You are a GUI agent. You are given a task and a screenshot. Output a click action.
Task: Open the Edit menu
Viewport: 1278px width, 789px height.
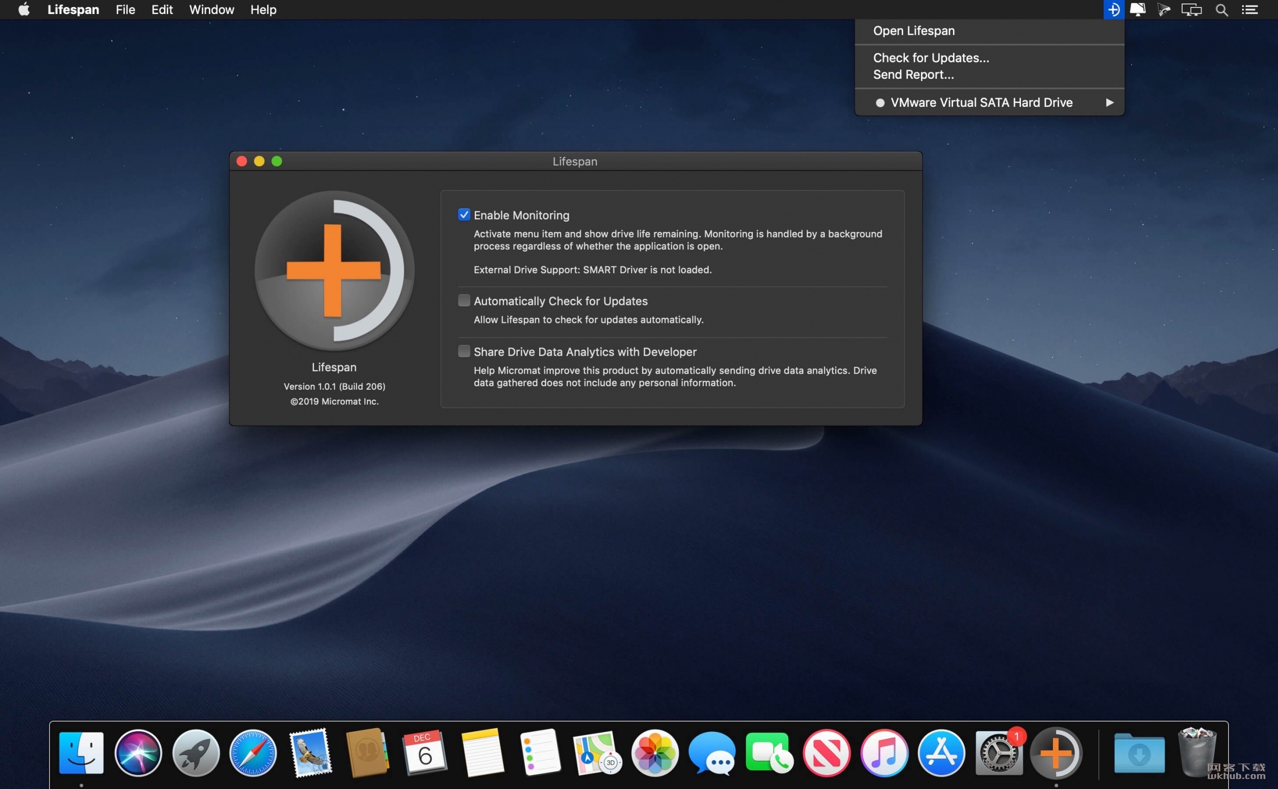point(162,9)
